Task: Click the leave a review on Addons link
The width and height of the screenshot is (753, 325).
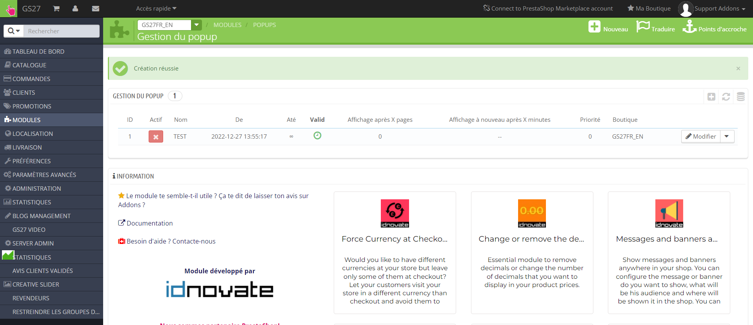Action: click(x=213, y=200)
